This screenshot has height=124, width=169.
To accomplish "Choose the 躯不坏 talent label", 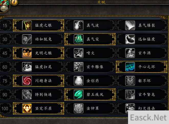I will (x=144, y=81).
